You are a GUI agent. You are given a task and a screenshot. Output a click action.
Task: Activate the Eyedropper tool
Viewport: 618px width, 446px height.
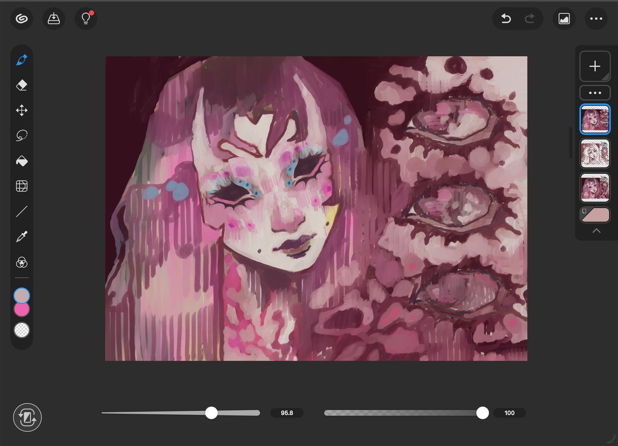[x=21, y=237]
